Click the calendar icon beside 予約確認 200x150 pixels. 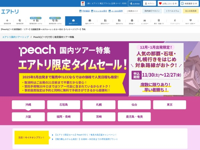tap(80, 11)
